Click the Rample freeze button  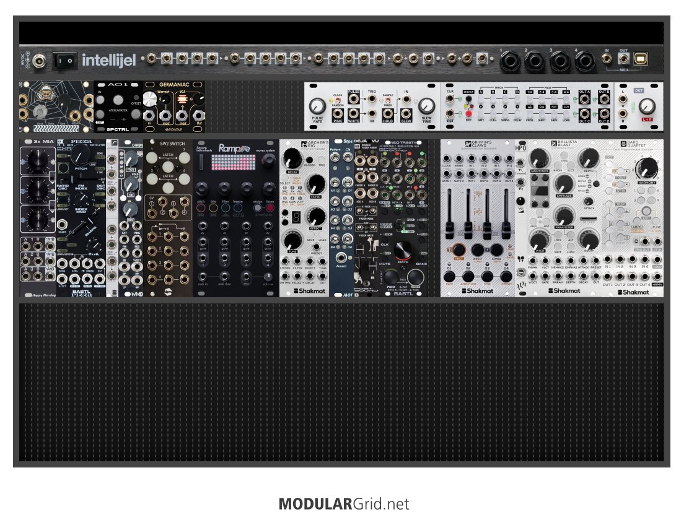[238, 208]
